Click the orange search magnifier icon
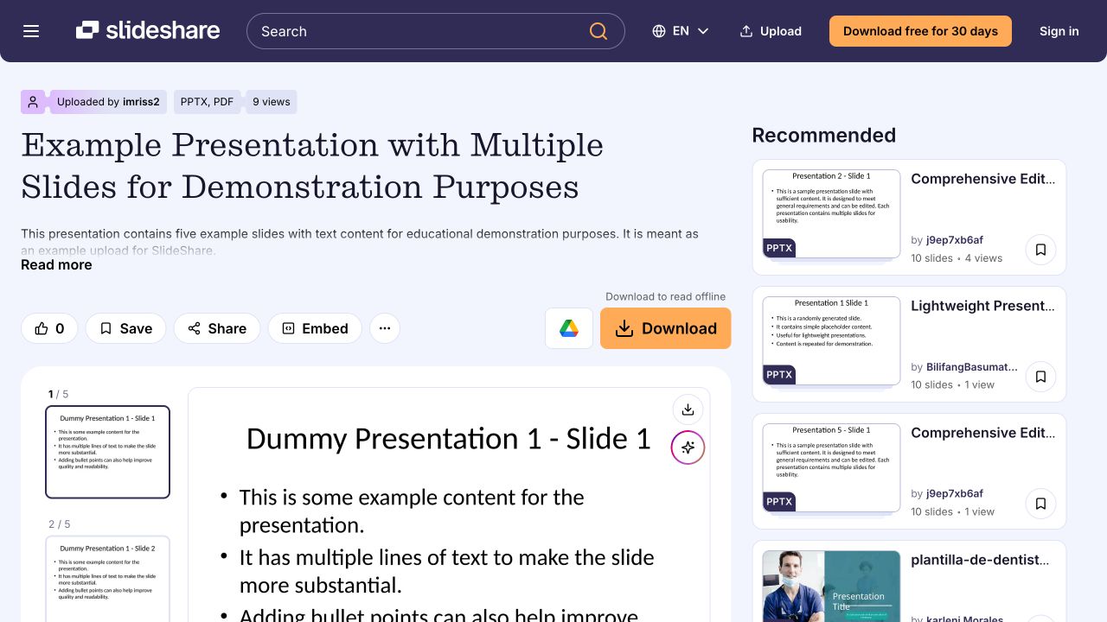The image size is (1107, 622). pyautogui.click(x=598, y=31)
